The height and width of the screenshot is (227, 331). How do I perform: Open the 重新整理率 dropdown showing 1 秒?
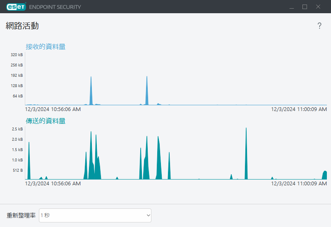[x=95, y=215]
